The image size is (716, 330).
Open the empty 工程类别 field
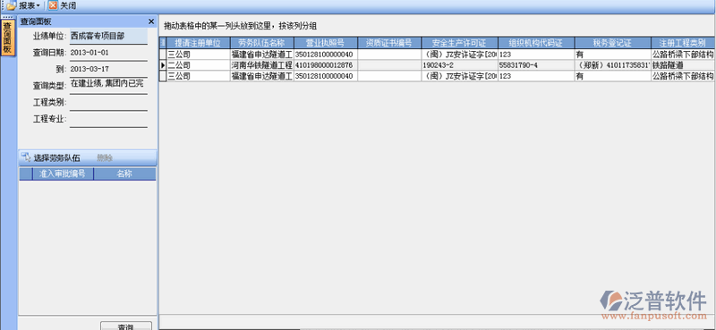(108, 103)
